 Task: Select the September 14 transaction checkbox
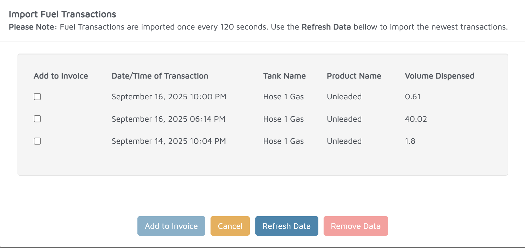pyautogui.click(x=37, y=141)
